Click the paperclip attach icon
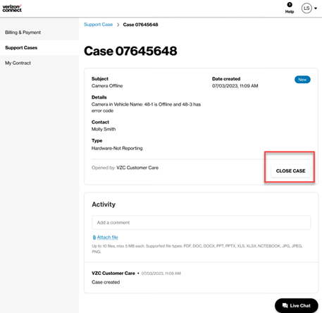The image size is (322, 313). [94, 238]
